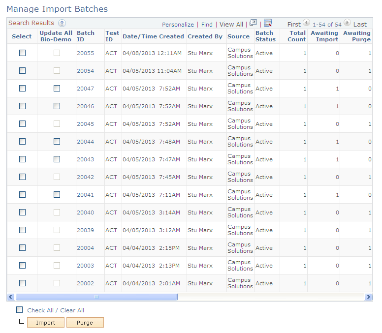Click the Check All / Clear All link

click(x=56, y=310)
